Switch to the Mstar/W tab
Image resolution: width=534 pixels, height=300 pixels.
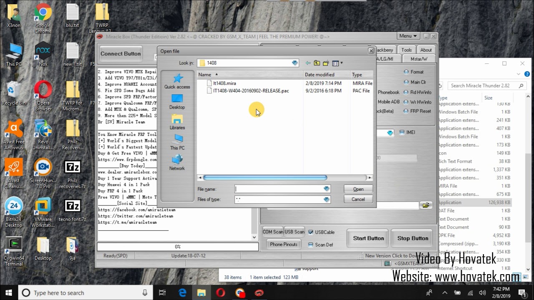click(419, 59)
